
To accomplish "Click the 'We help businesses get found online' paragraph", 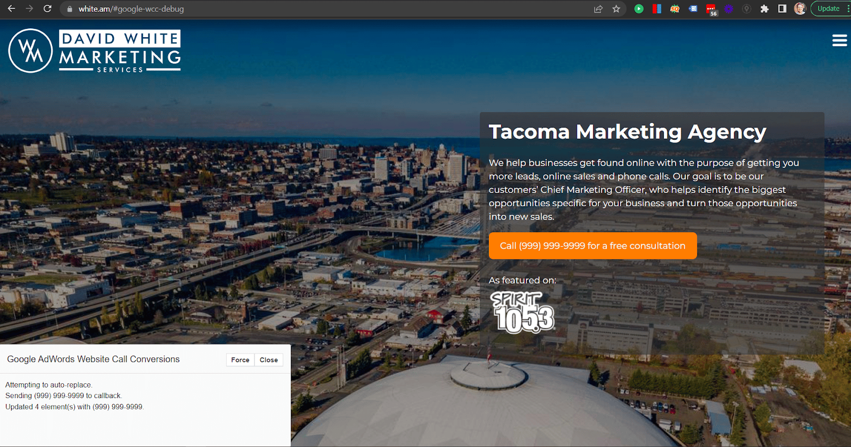I will pos(644,189).
